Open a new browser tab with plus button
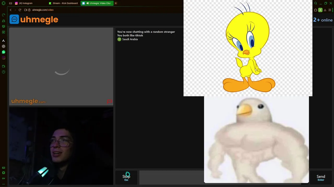 pos(116,3)
